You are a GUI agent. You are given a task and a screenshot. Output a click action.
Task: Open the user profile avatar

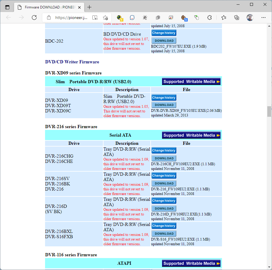(250, 18)
